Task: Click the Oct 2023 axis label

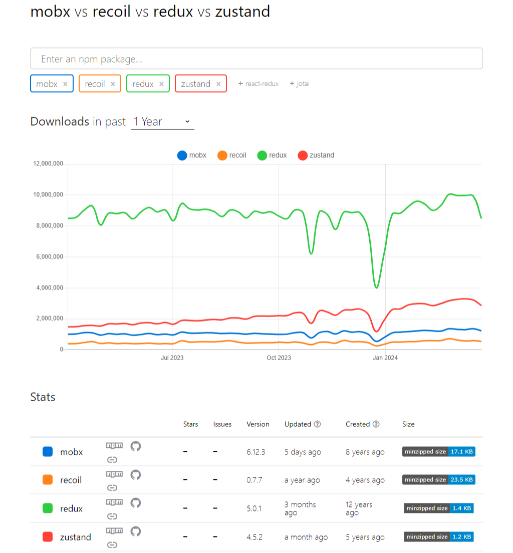Action: click(279, 358)
